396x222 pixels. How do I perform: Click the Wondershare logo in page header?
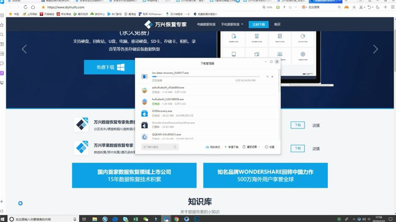pyautogui.click(x=165, y=24)
